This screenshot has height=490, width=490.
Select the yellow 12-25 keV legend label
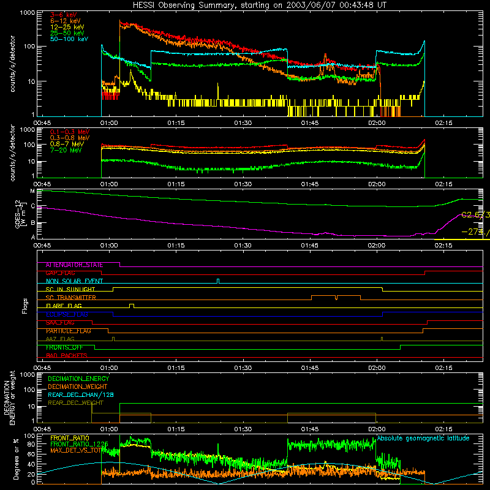click(67, 27)
